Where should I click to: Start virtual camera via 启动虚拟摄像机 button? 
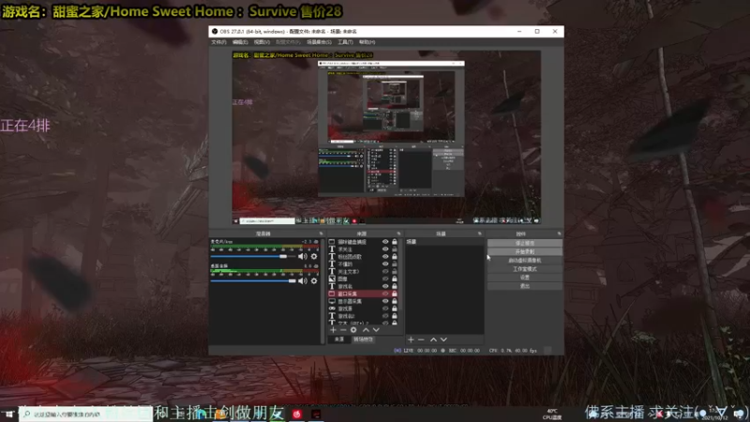(x=525, y=261)
